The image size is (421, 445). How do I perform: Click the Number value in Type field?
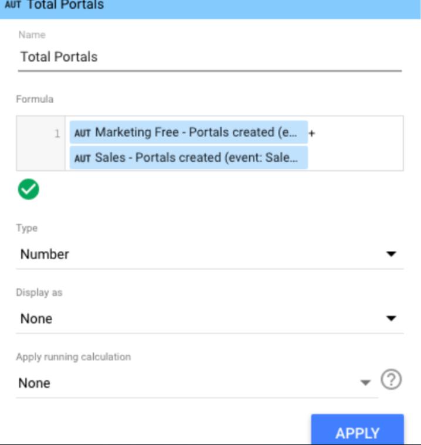pyautogui.click(x=45, y=254)
